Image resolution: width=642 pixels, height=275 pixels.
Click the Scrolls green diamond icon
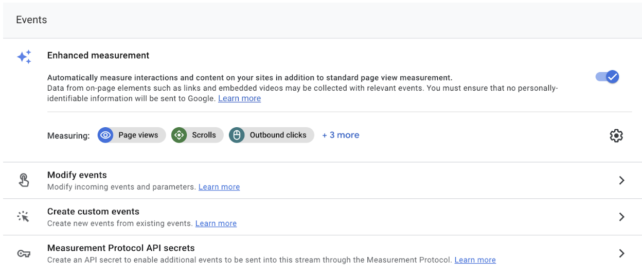coord(179,135)
